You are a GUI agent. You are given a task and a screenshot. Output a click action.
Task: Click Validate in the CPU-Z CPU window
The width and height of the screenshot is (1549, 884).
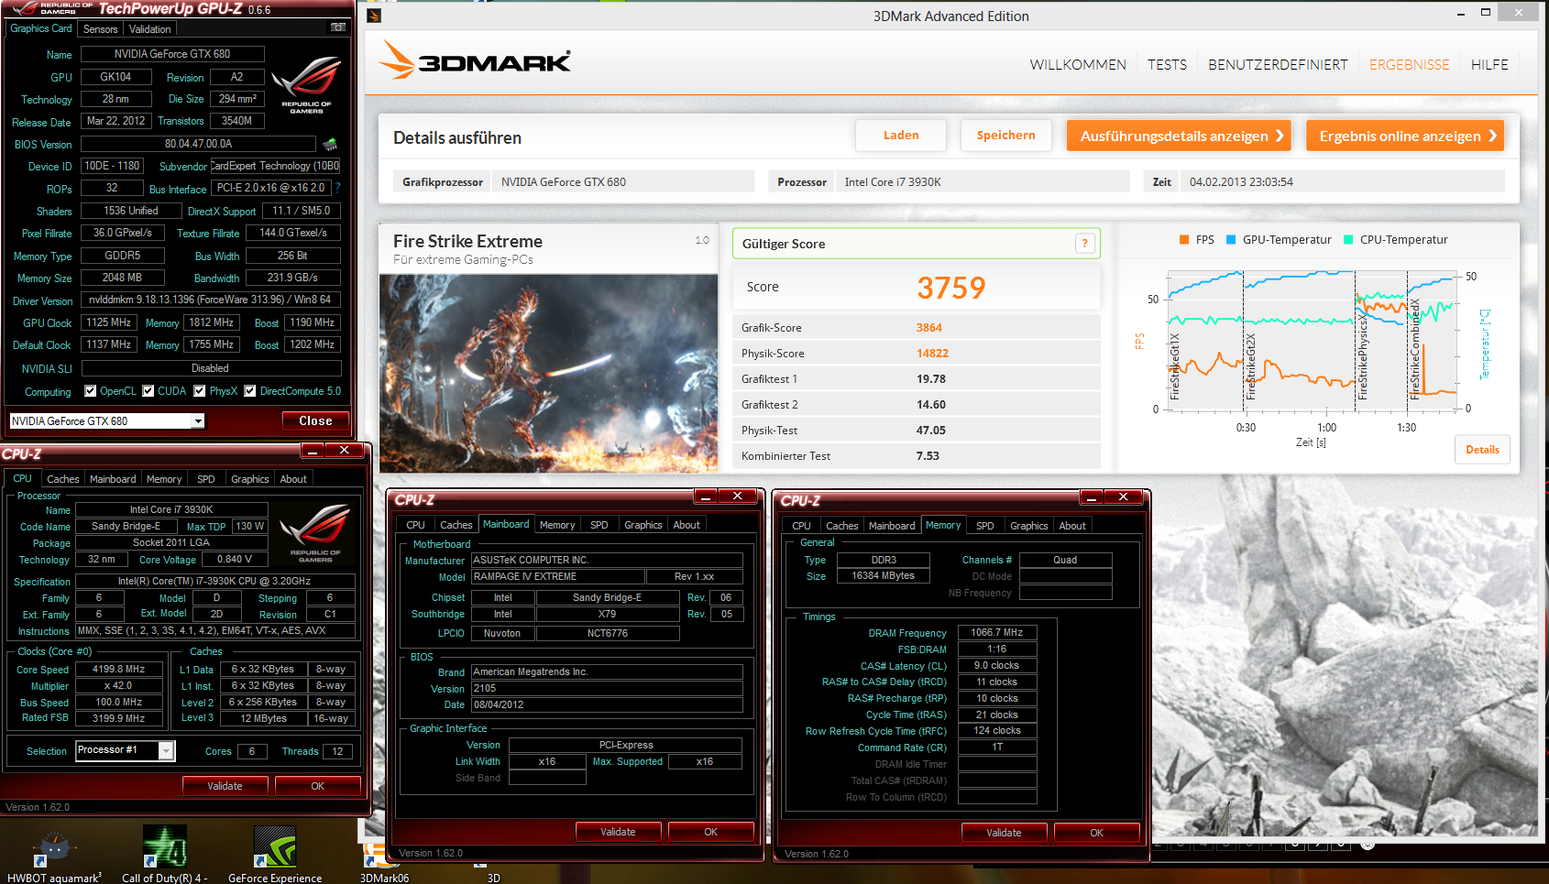pos(225,786)
